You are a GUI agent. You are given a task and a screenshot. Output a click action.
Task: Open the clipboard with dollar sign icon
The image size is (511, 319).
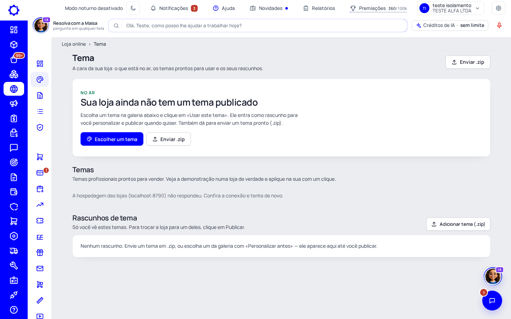[14, 118]
